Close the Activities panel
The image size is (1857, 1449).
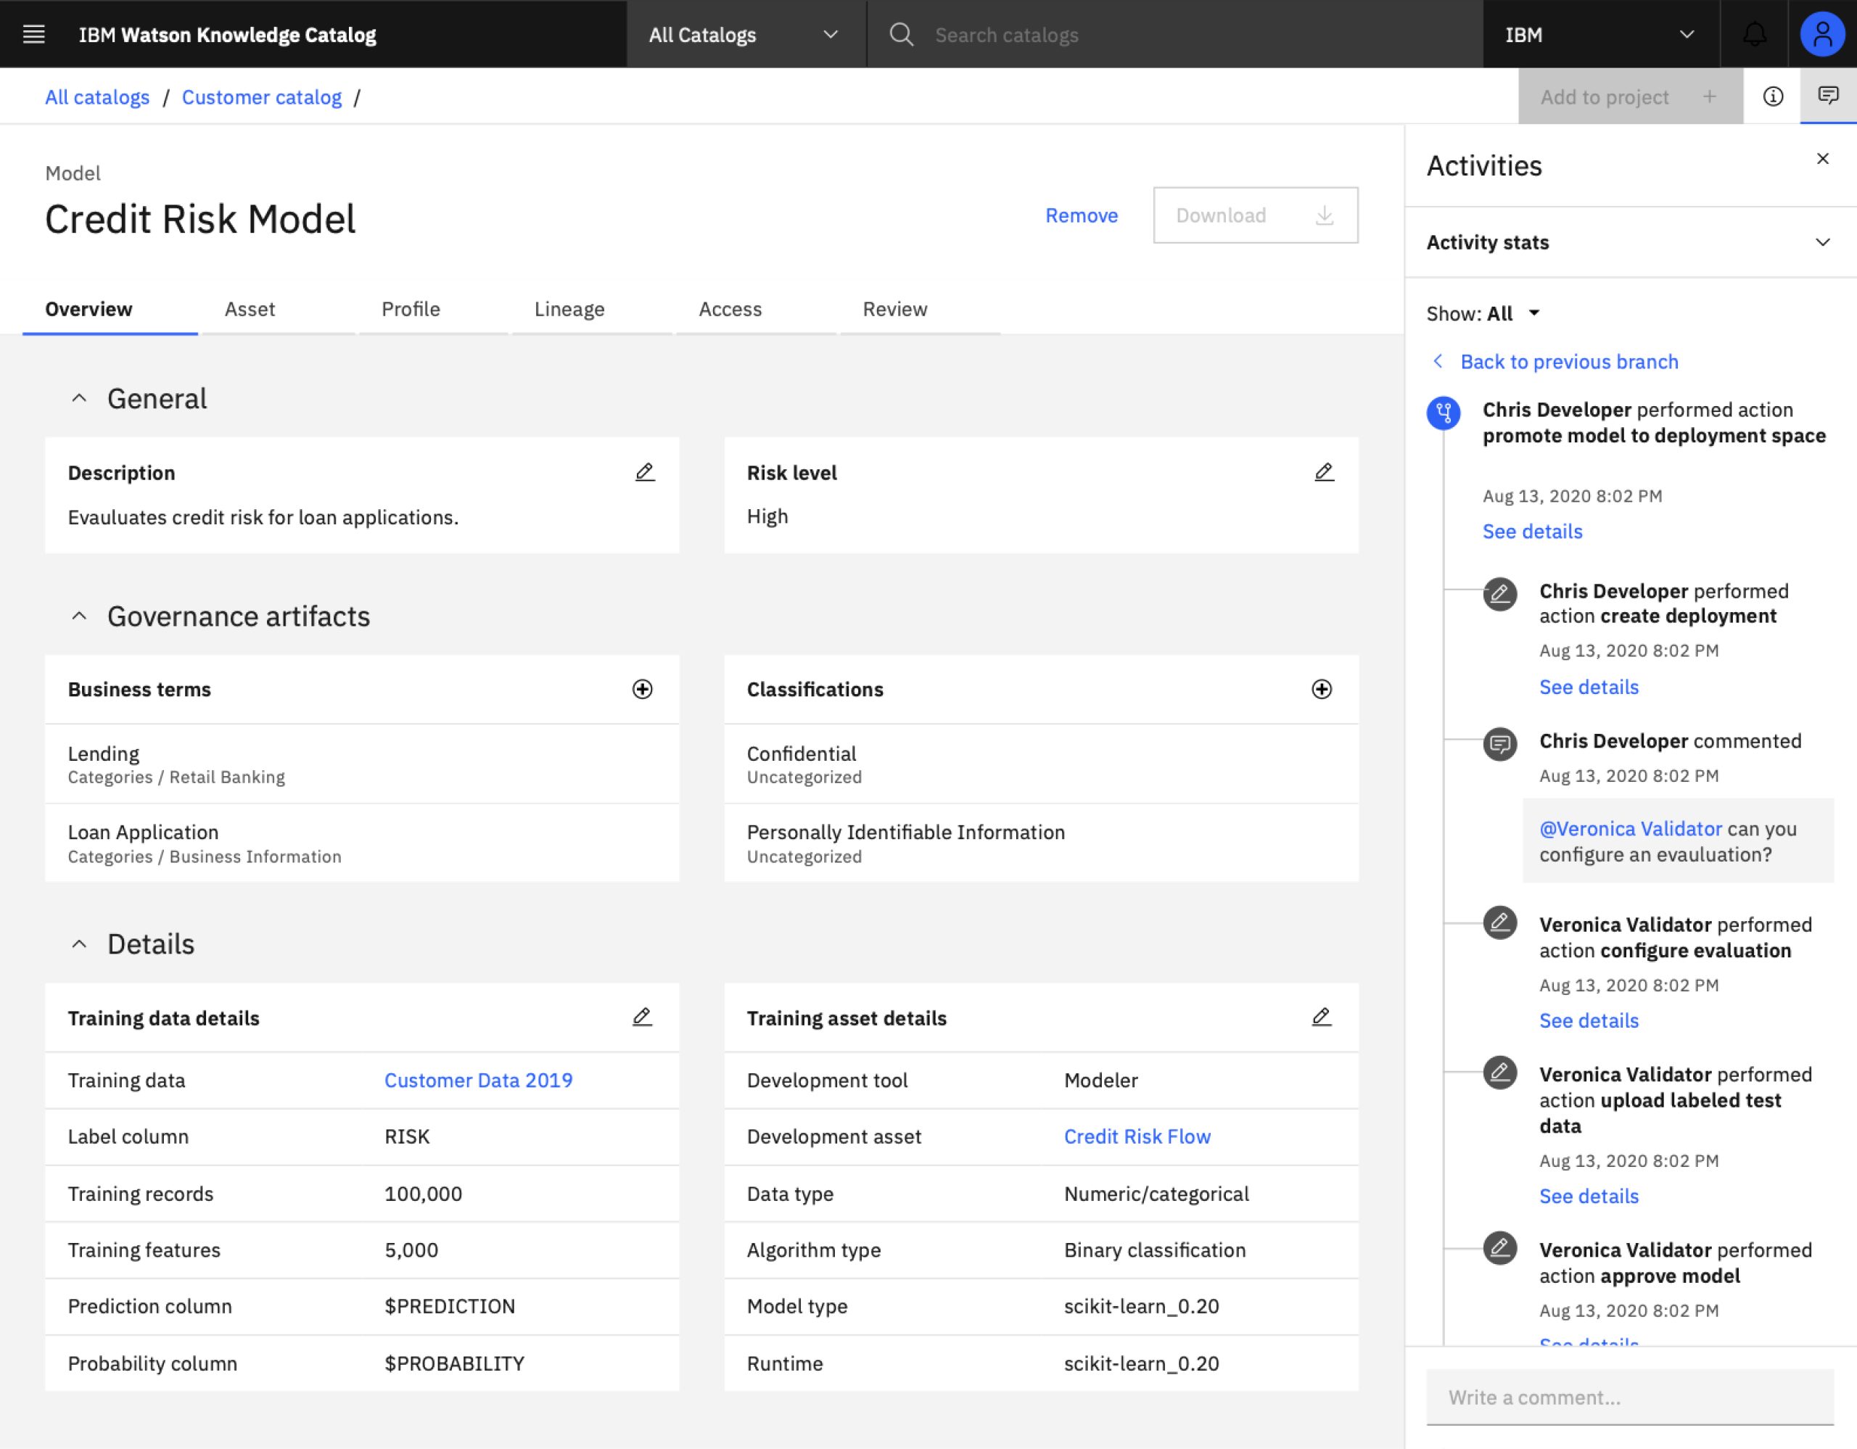click(1822, 159)
